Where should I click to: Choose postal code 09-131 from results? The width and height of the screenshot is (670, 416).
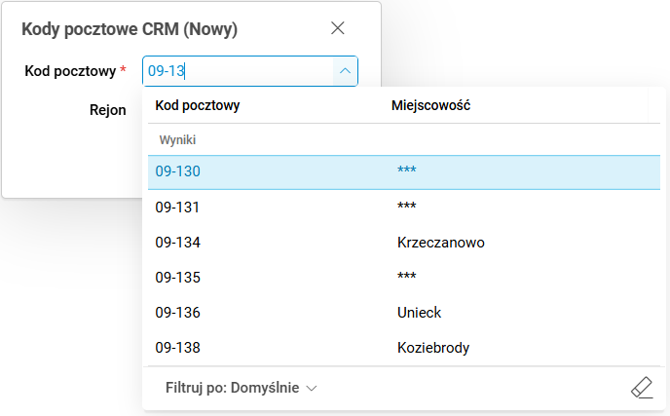click(x=178, y=207)
